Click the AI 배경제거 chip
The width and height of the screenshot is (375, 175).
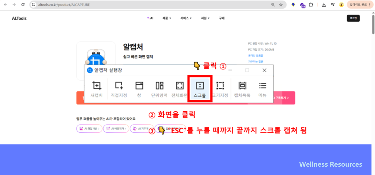tap(116, 129)
